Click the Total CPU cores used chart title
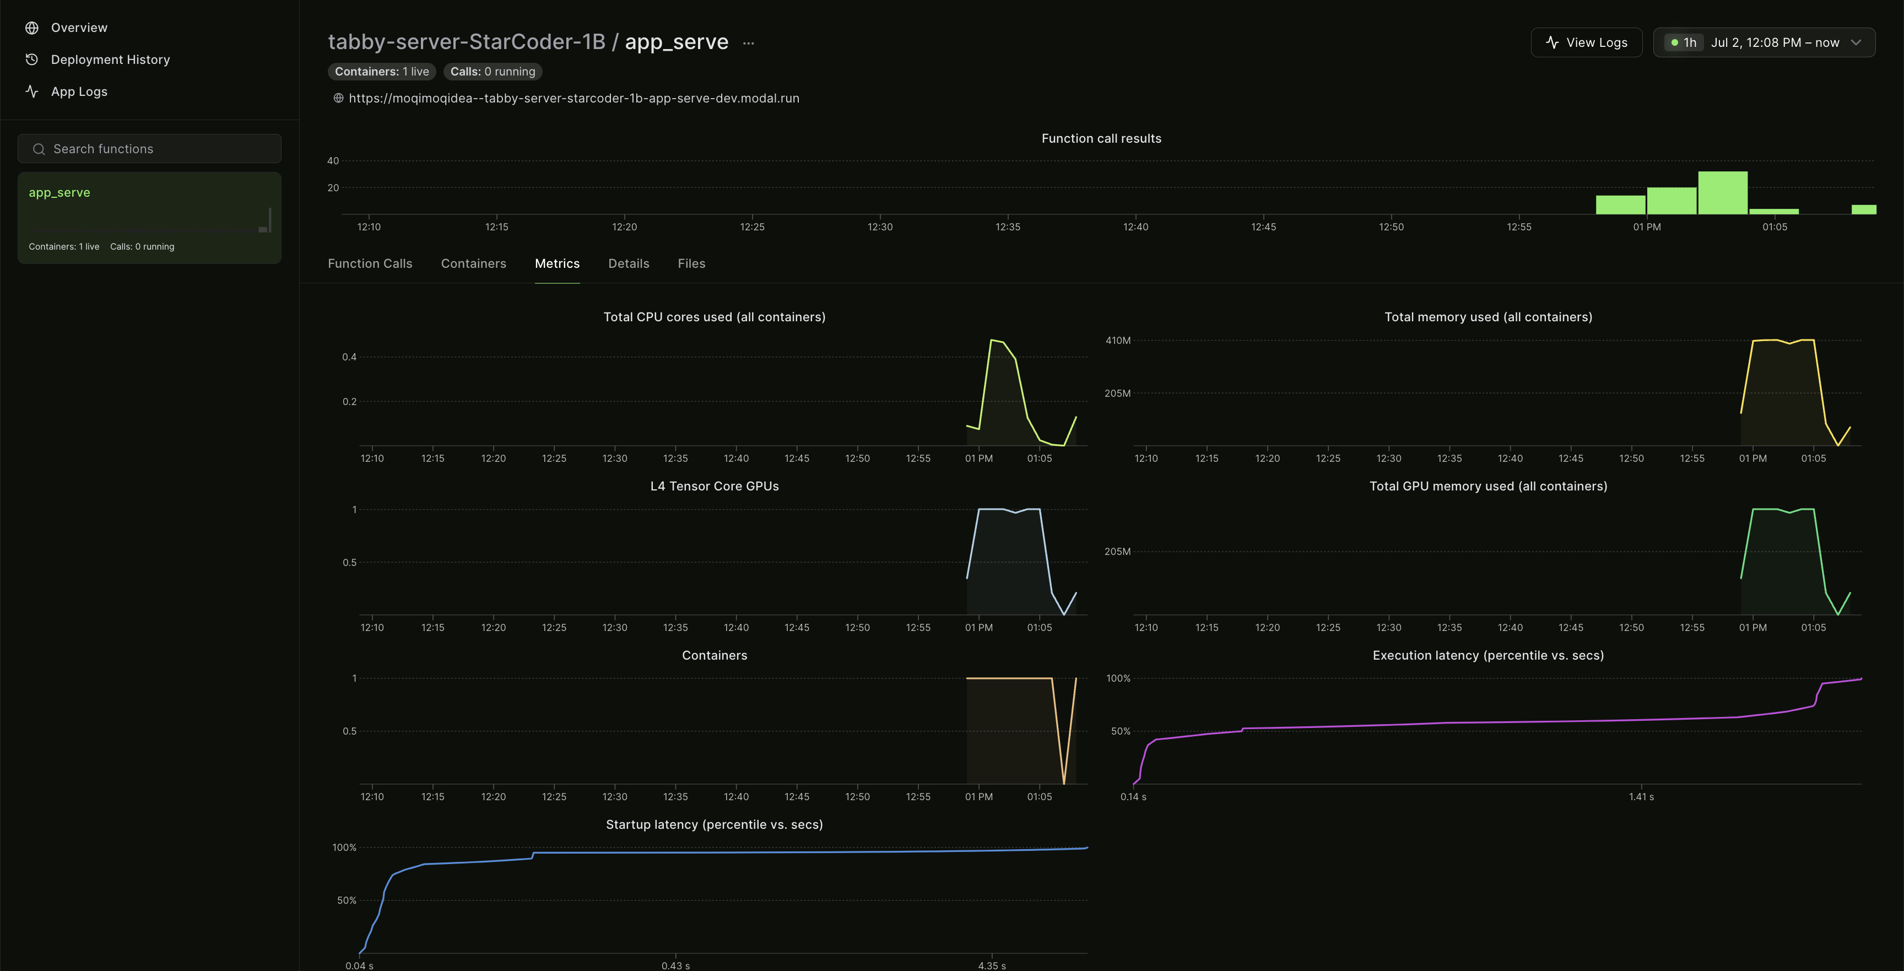 [x=714, y=316]
